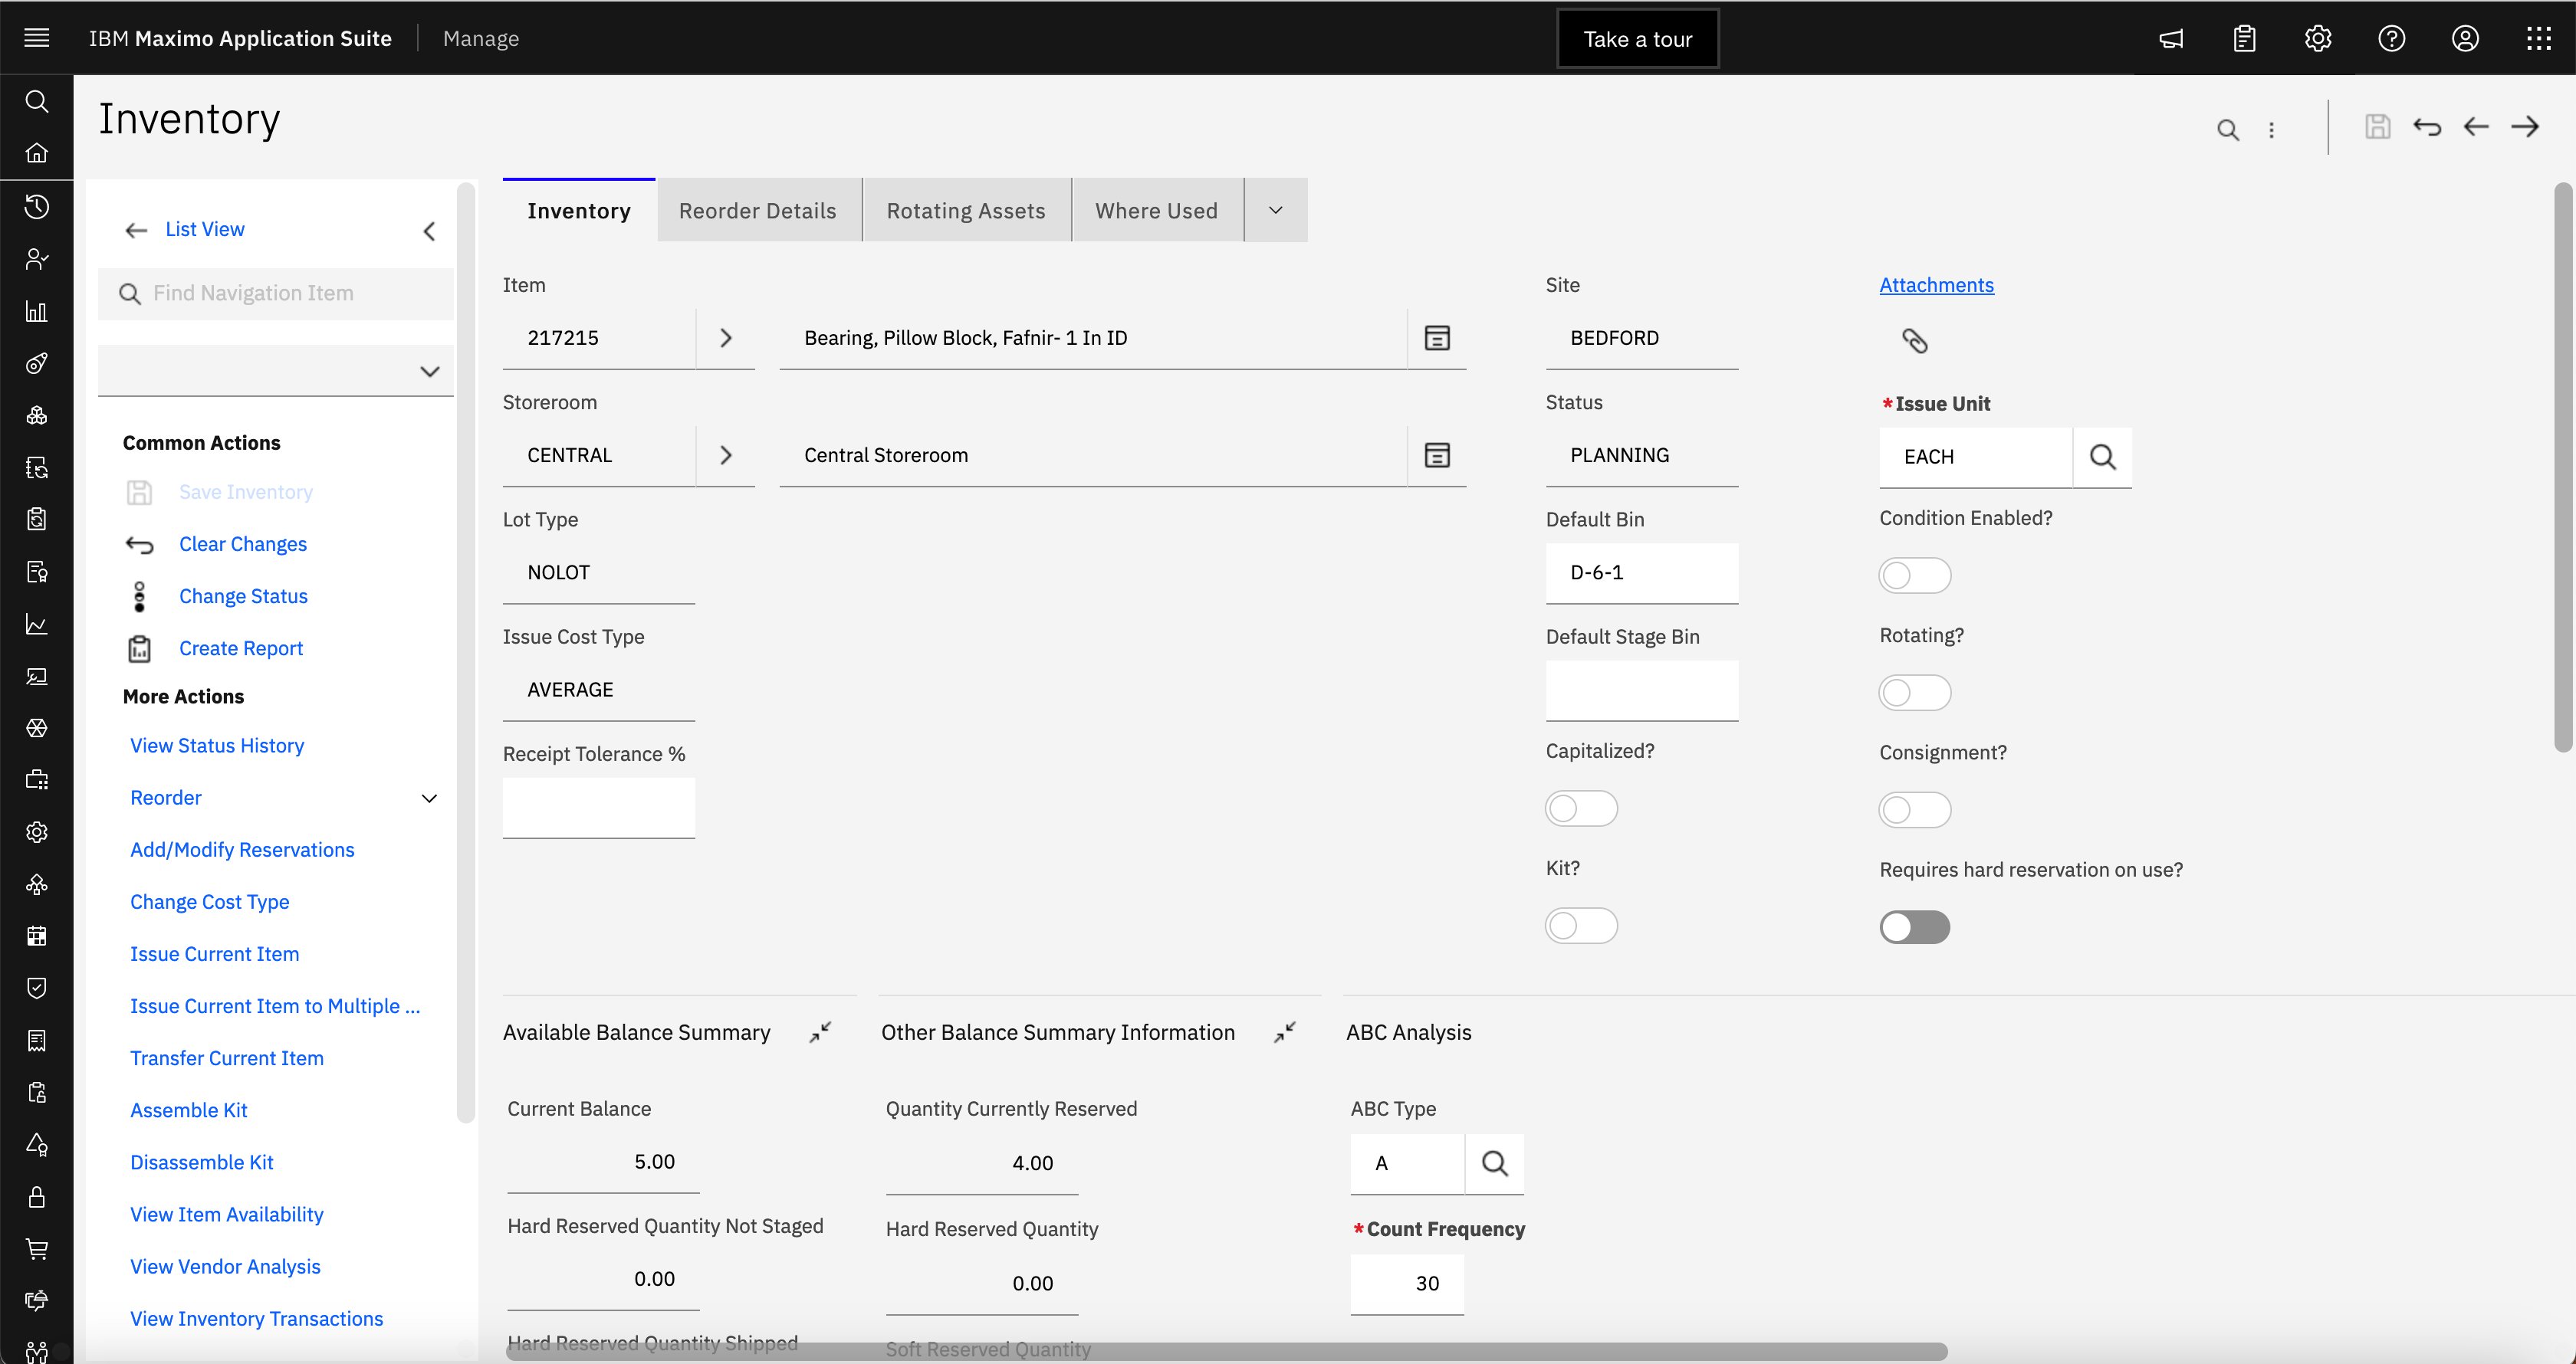2576x1364 pixels.
Task: Toggle the Rotating switch
Action: [x=1914, y=693]
